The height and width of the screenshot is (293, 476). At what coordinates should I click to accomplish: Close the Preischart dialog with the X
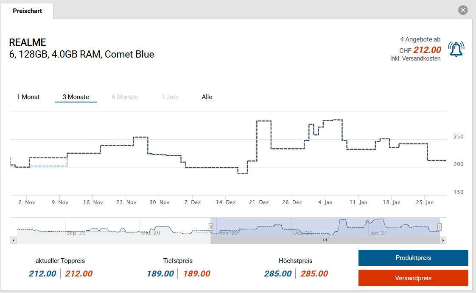click(463, 10)
